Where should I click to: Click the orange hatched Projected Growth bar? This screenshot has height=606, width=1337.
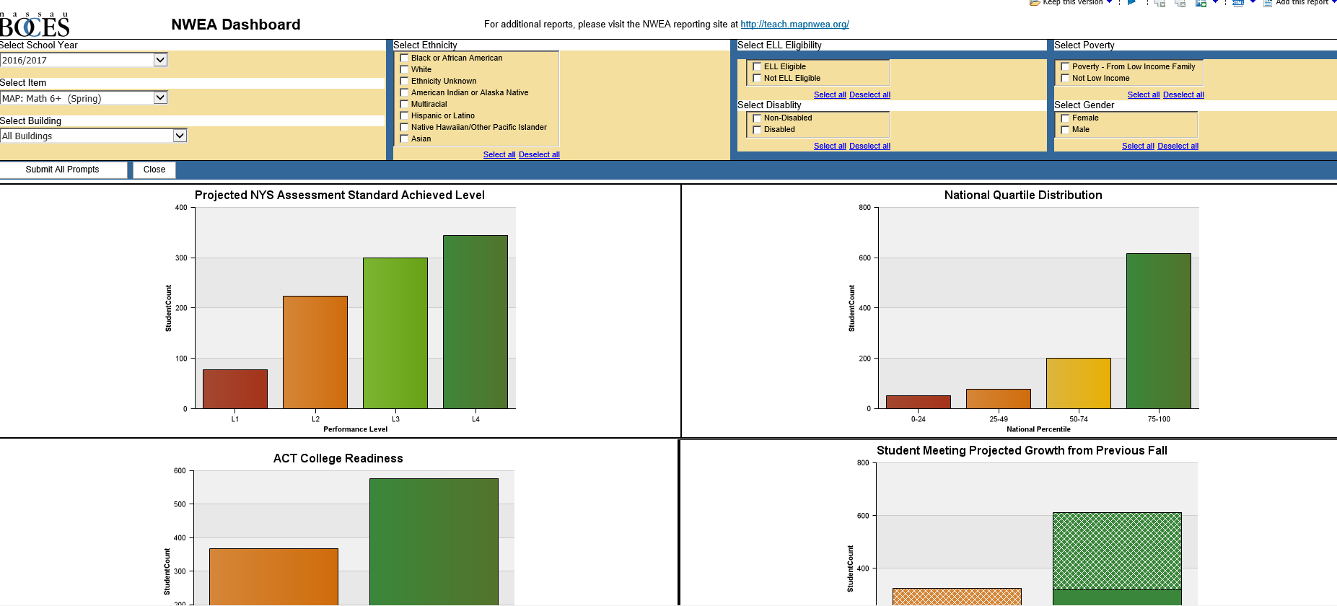[x=957, y=597]
